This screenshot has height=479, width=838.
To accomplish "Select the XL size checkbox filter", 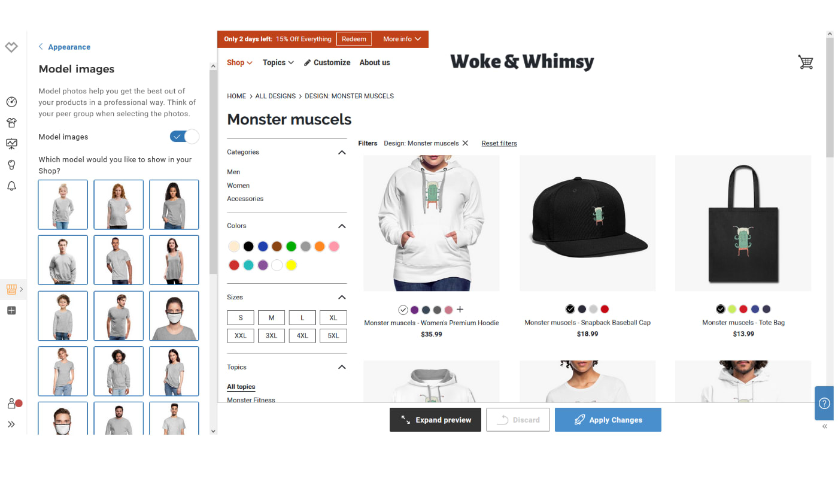I will [333, 317].
